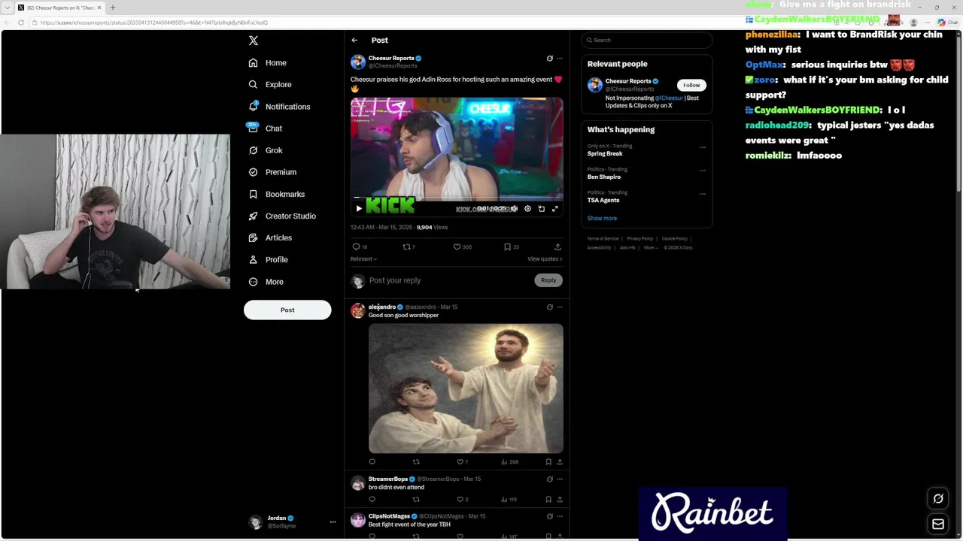Screen dimensions: 963x541
Task: Reply to StreamerBops comment
Action: (x=372, y=500)
